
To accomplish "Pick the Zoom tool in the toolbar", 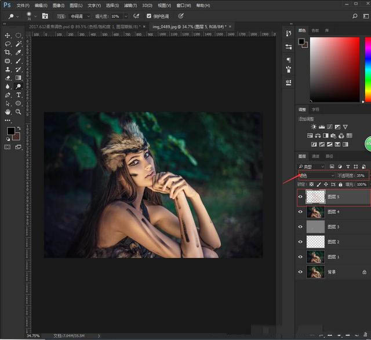I will coord(19,111).
